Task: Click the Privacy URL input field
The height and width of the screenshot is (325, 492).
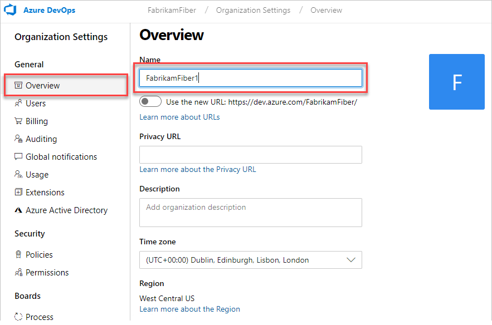Action: click(251, 155)
